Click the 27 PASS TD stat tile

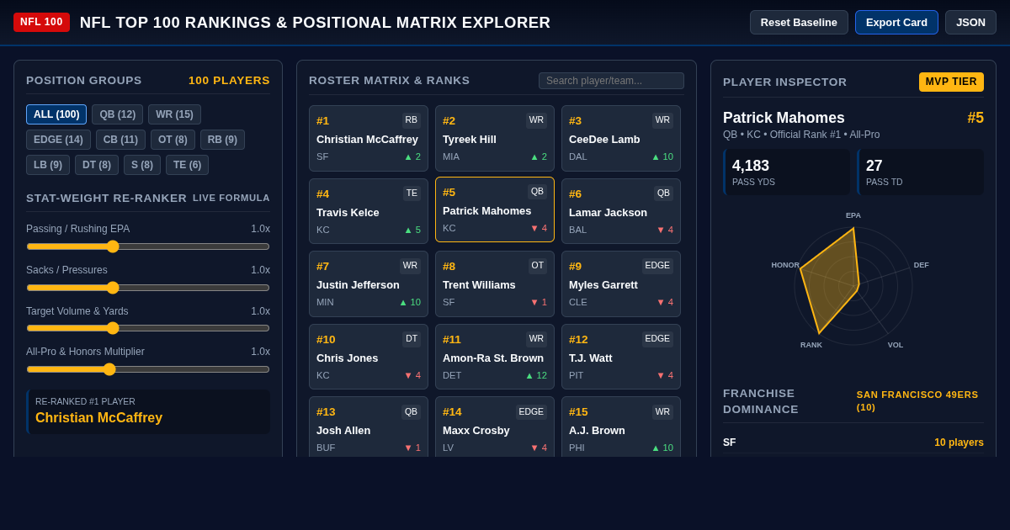coord(920,172)
